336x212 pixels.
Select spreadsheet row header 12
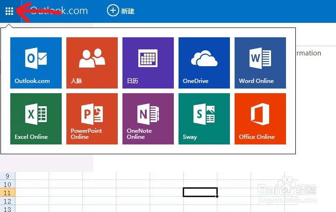click(x=7, y=201)
